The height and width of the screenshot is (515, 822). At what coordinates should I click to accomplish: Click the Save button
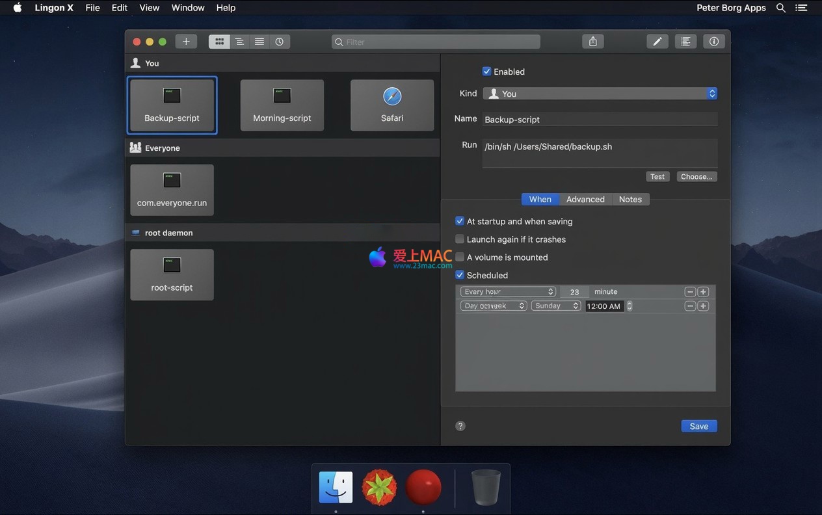point(699,426)
